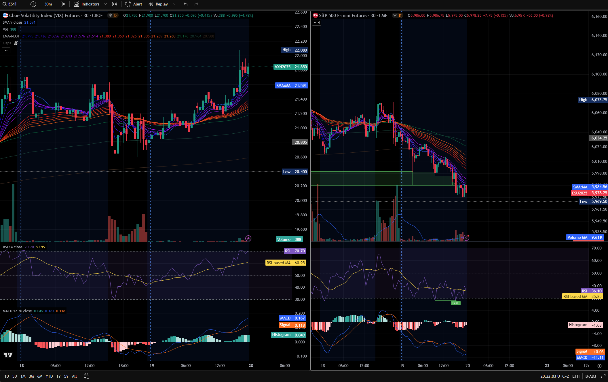
Task: Click the RSI 36.10 label on S&P chart
Action: (592, 291)
